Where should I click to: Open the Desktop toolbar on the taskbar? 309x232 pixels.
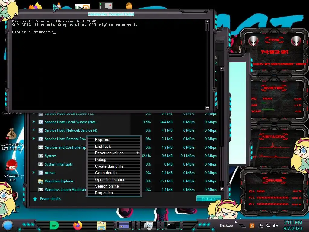(x=226, y=225)
